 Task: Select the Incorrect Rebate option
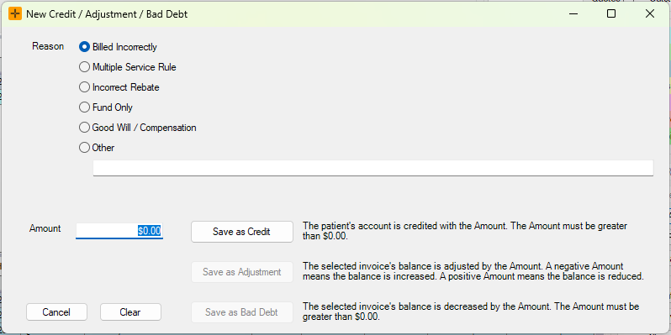point(119,87)
